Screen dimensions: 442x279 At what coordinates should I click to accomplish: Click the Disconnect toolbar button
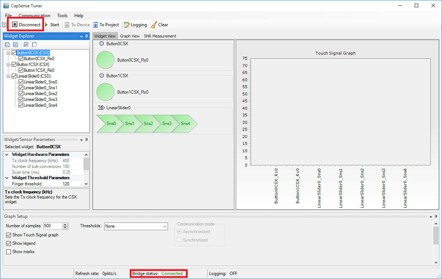point(26,25)
